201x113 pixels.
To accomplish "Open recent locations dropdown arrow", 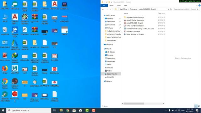I will click(x=110, y=9).
